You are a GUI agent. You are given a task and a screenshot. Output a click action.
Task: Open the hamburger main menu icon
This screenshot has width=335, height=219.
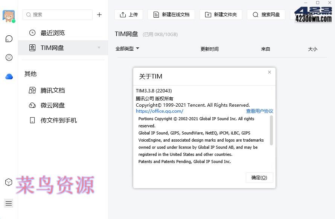[8, 203]
